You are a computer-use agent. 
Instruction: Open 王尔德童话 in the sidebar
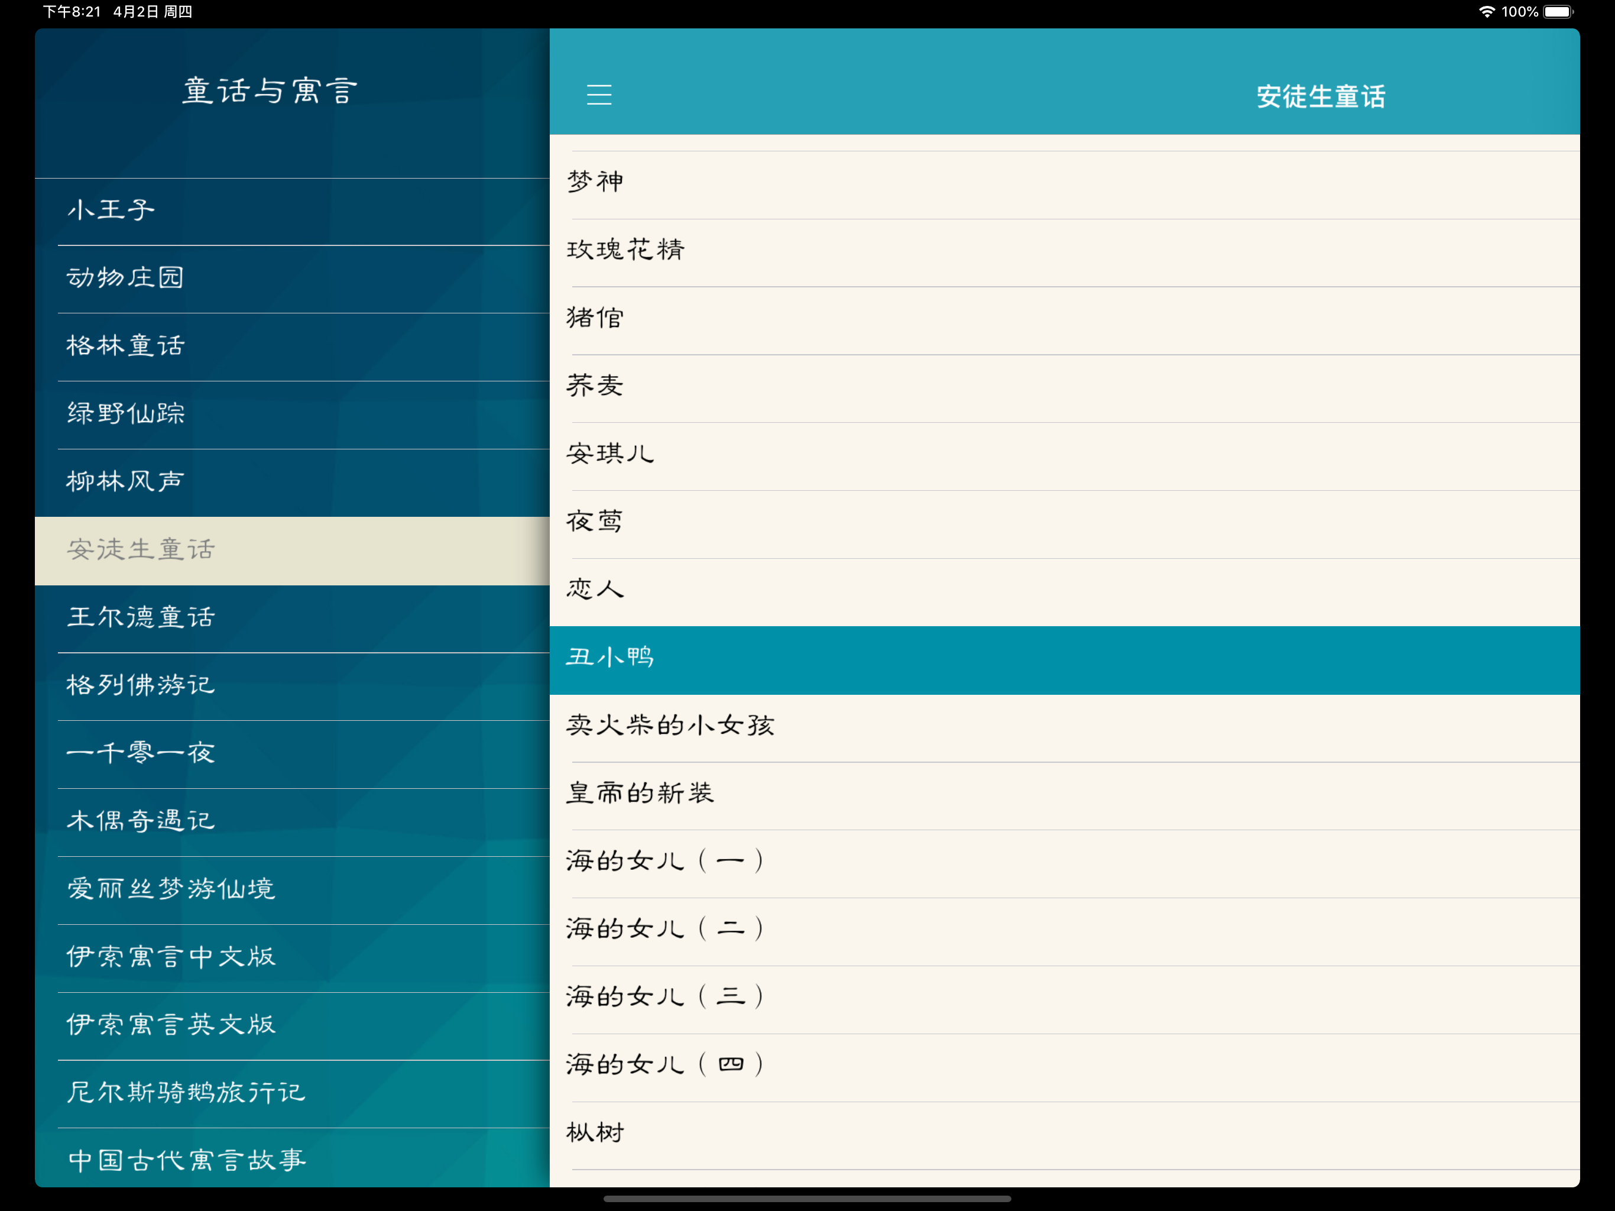(292, 619)
